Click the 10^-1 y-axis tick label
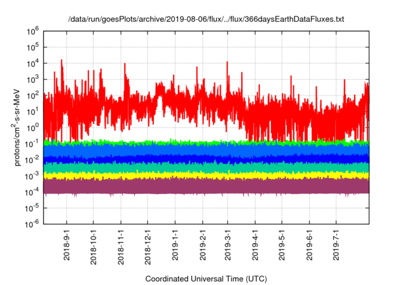Image resolution: width=407 pixels, height=285 pixels. pyautogui.click(x=32, y=144)
